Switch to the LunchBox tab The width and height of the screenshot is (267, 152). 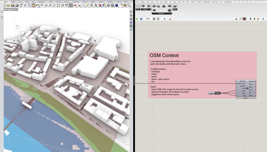tap(228, 2)
